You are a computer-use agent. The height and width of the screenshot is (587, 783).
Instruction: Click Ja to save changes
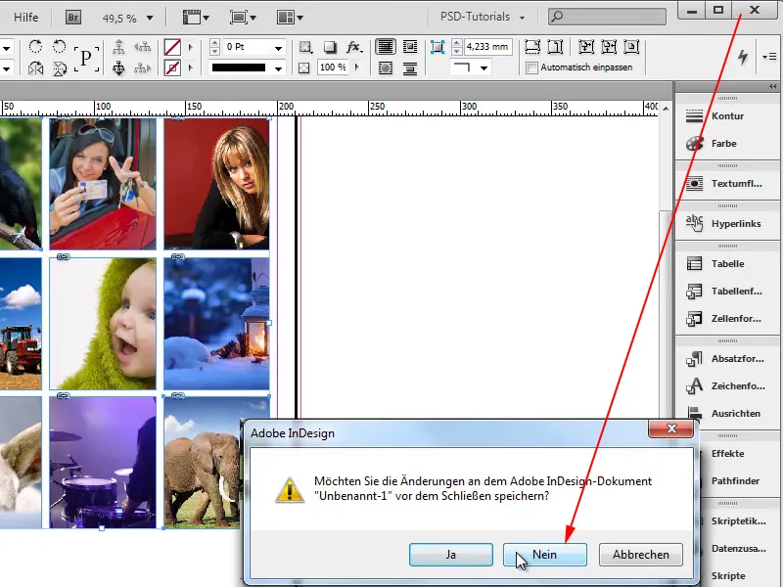[x=451, y=555]
